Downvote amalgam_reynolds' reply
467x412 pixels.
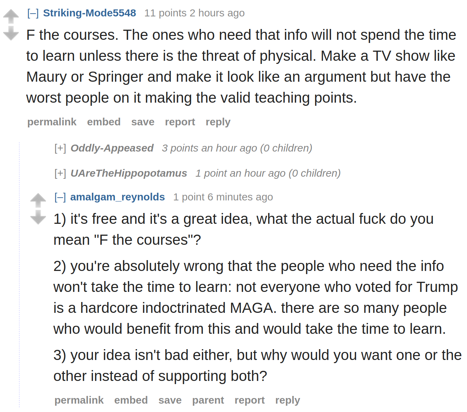pos(38,217)
